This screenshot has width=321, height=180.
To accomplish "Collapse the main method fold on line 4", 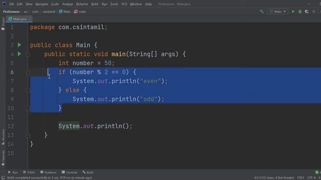I will point(28,54).
